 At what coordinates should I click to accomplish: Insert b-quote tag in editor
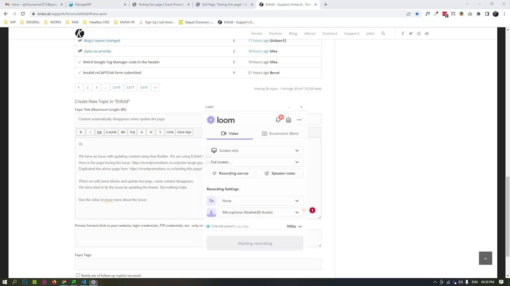pyautogui.click(x=111, y=132)
